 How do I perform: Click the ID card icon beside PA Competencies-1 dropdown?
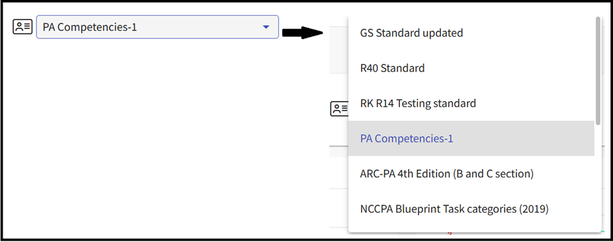[x=23, y=27]
